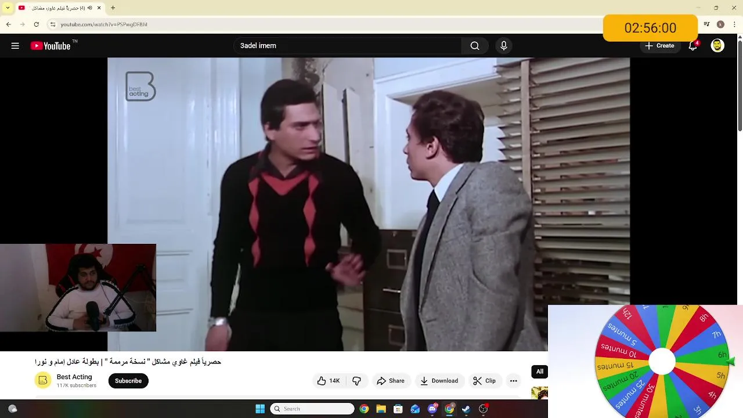Start voice search with microphone icon
743x418 pixels.
[504, 46]
